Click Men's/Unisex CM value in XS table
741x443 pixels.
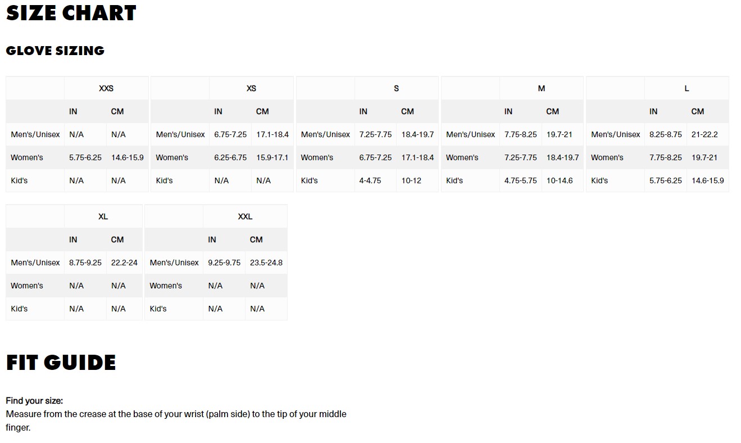pos(272,134)
